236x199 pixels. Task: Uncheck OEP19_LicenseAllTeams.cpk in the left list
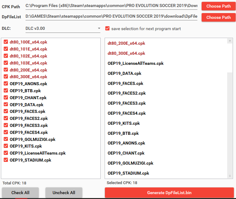(6, 153)
